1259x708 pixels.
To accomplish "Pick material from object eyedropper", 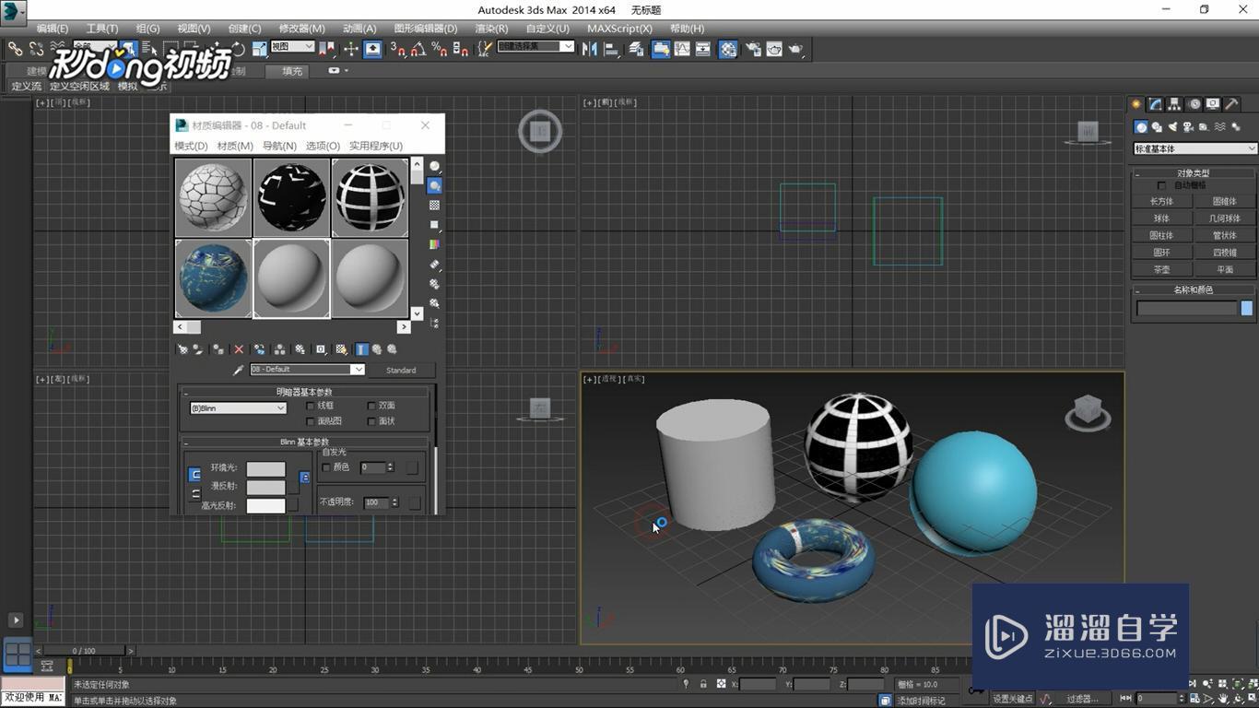I will (238, 370).
